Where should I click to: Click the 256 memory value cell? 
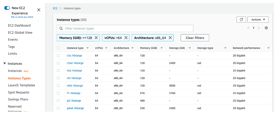pos(142,108)
